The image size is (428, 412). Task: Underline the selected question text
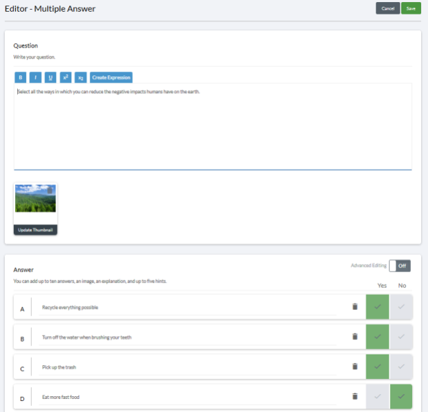pyautogui.click(x=51, y=77)
